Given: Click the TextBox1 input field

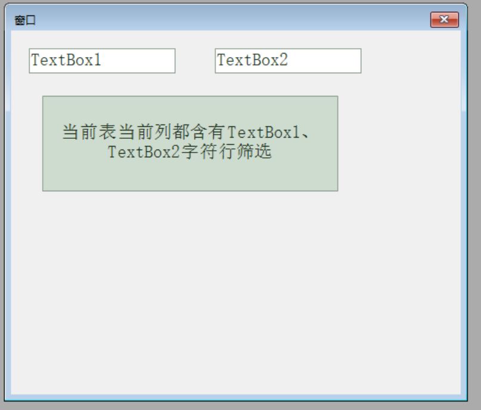Looking at the screenshot, I should click(102, 61).
